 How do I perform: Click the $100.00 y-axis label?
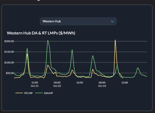(x=9, y=62)
